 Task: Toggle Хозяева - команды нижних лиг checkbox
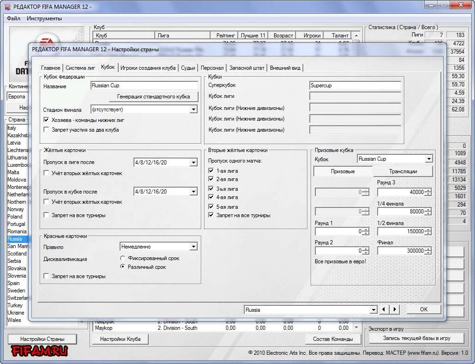tap(46, 120)
